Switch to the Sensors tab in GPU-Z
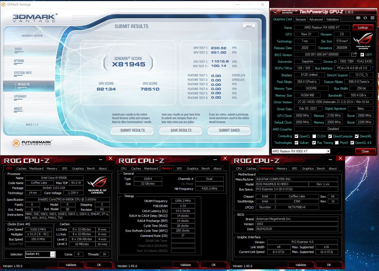379x271 pixels. click(300, 19)
